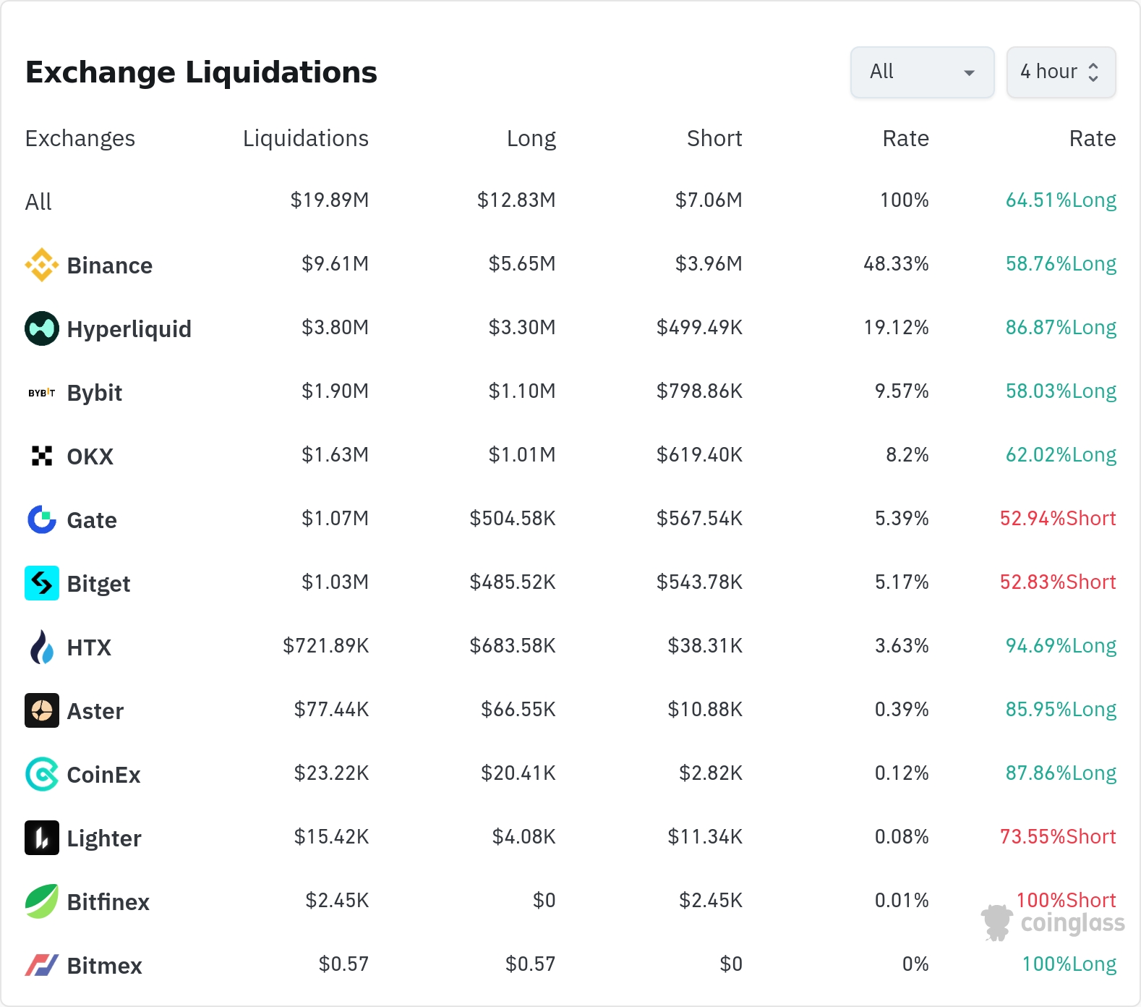Click the Bitmex logo icon
This screenshot has height=1007, width=1141.
coord(42,965)
